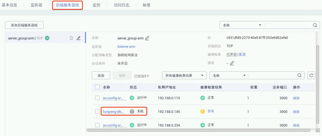Click the abnormal health warning icon
This screenshot has width=322, height=136.
coord(203,111)
